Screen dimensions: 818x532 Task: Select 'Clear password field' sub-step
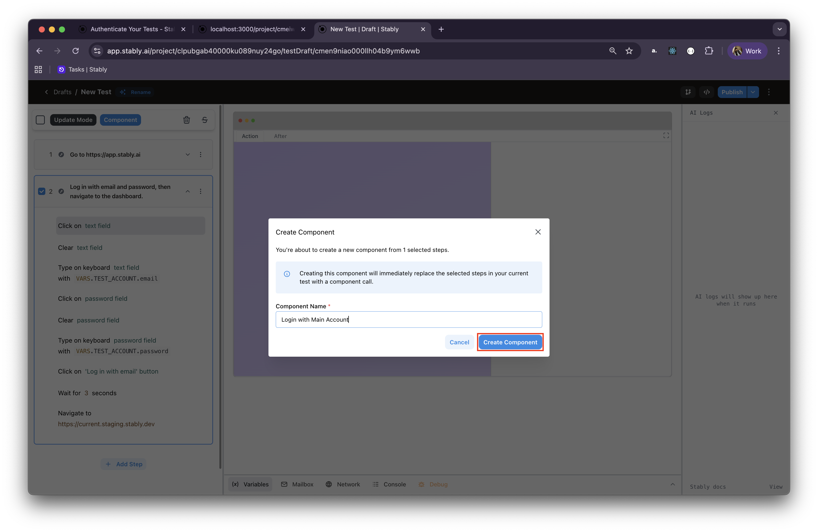(x=89, y=320)
